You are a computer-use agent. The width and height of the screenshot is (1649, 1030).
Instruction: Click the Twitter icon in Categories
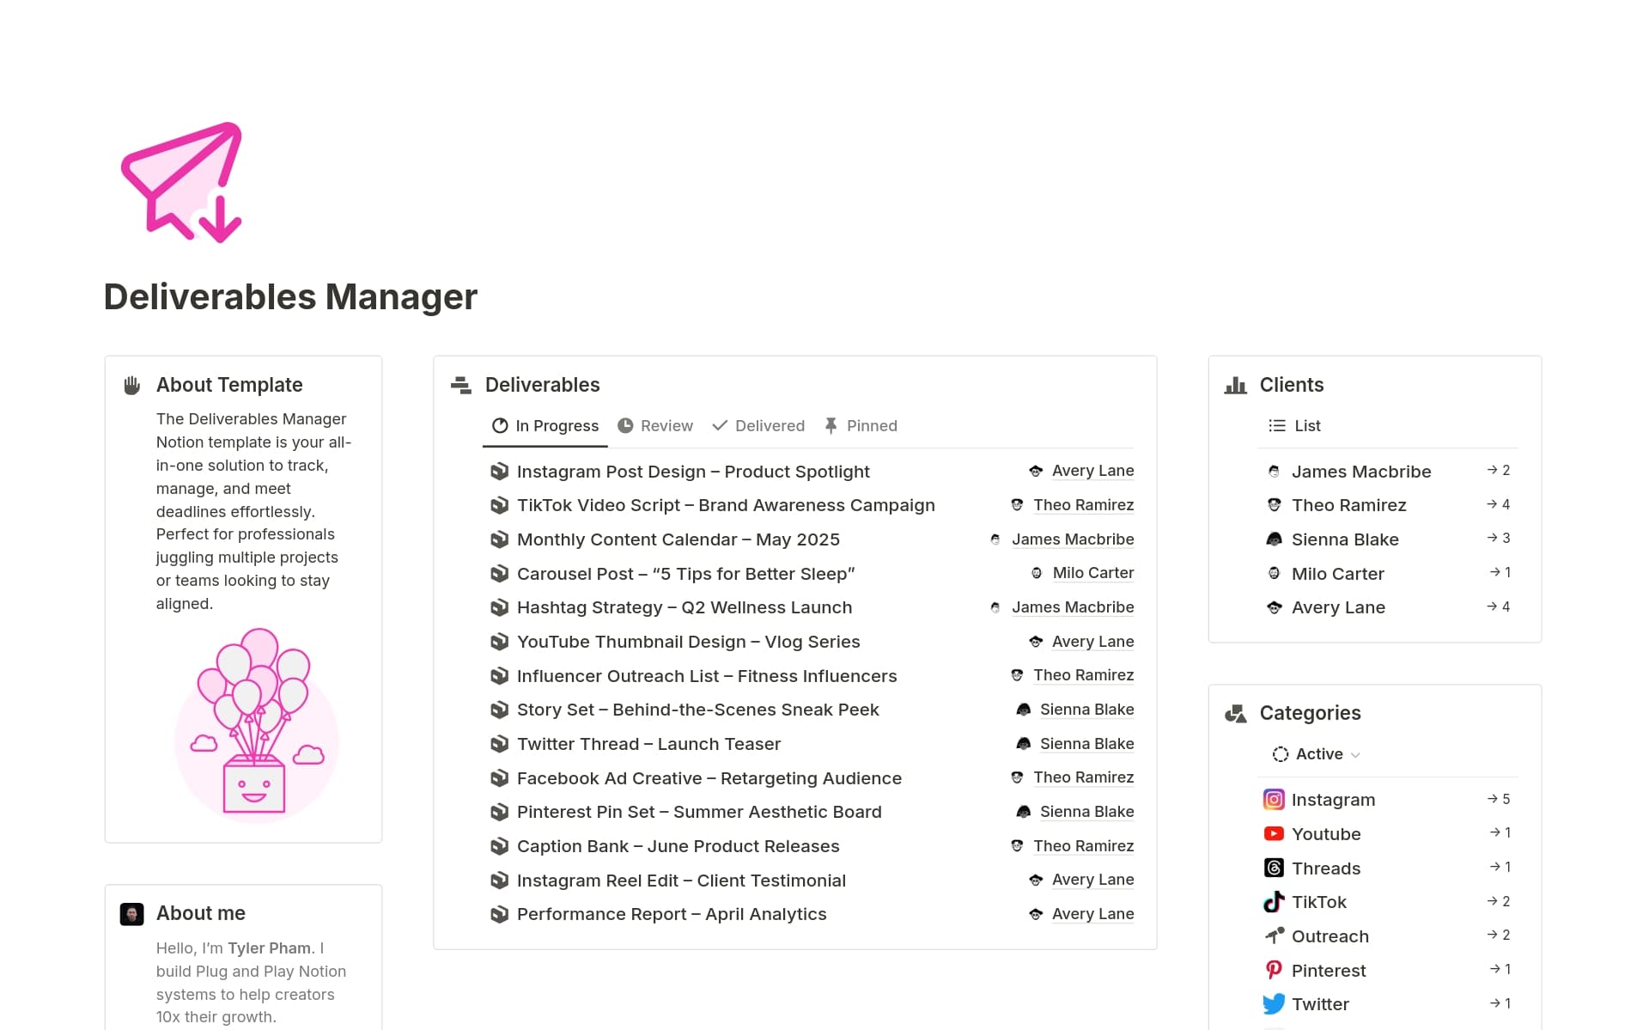1274,1003
